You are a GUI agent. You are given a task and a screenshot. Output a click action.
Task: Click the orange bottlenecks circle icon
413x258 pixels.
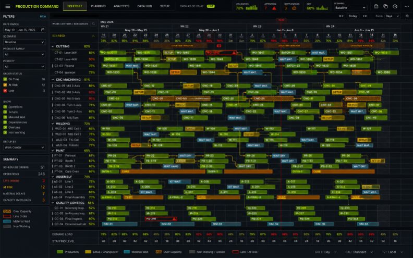294,8
